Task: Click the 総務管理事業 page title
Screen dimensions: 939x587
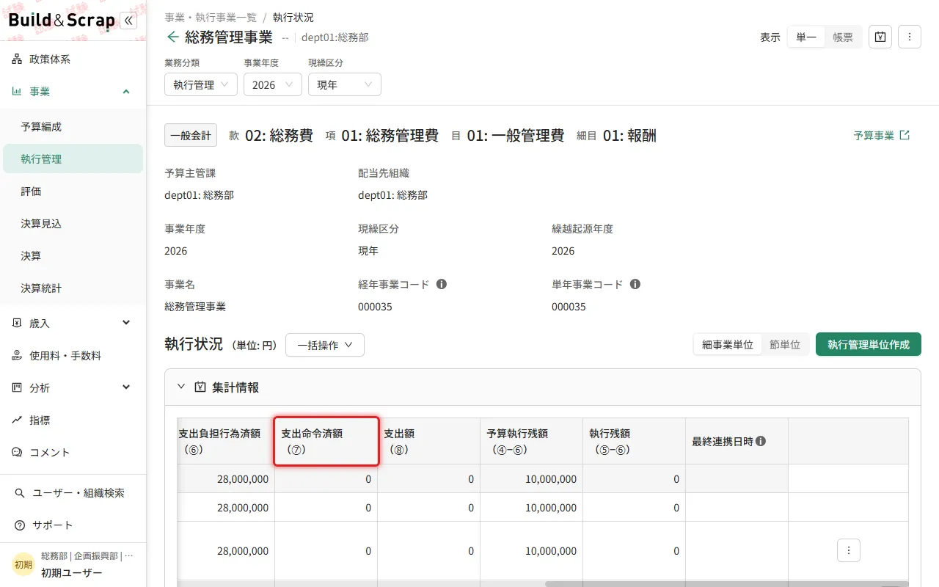Action: coord(229,37)
